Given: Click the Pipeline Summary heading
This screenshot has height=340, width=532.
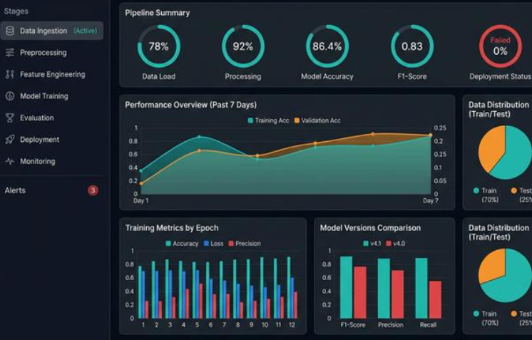Looking at the screenshot, I should coord(158,13).
